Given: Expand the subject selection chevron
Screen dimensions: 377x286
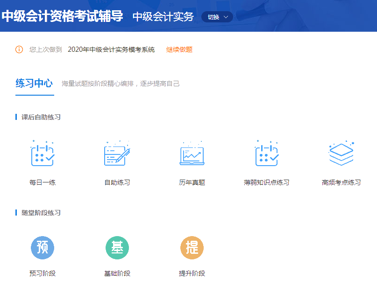Looking at the screenshot, I should (225, 17).
